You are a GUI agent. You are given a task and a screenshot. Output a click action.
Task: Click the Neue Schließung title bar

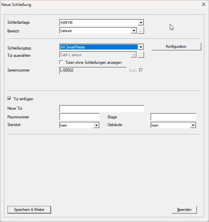[100, 4]
